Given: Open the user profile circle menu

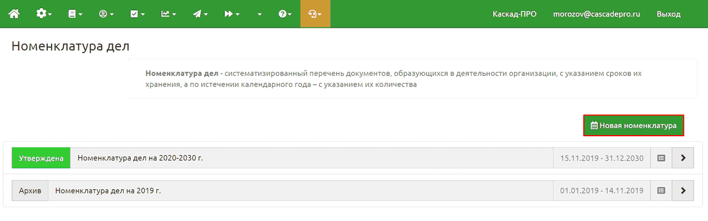Looking at the screenshot, I should point(107,14).
